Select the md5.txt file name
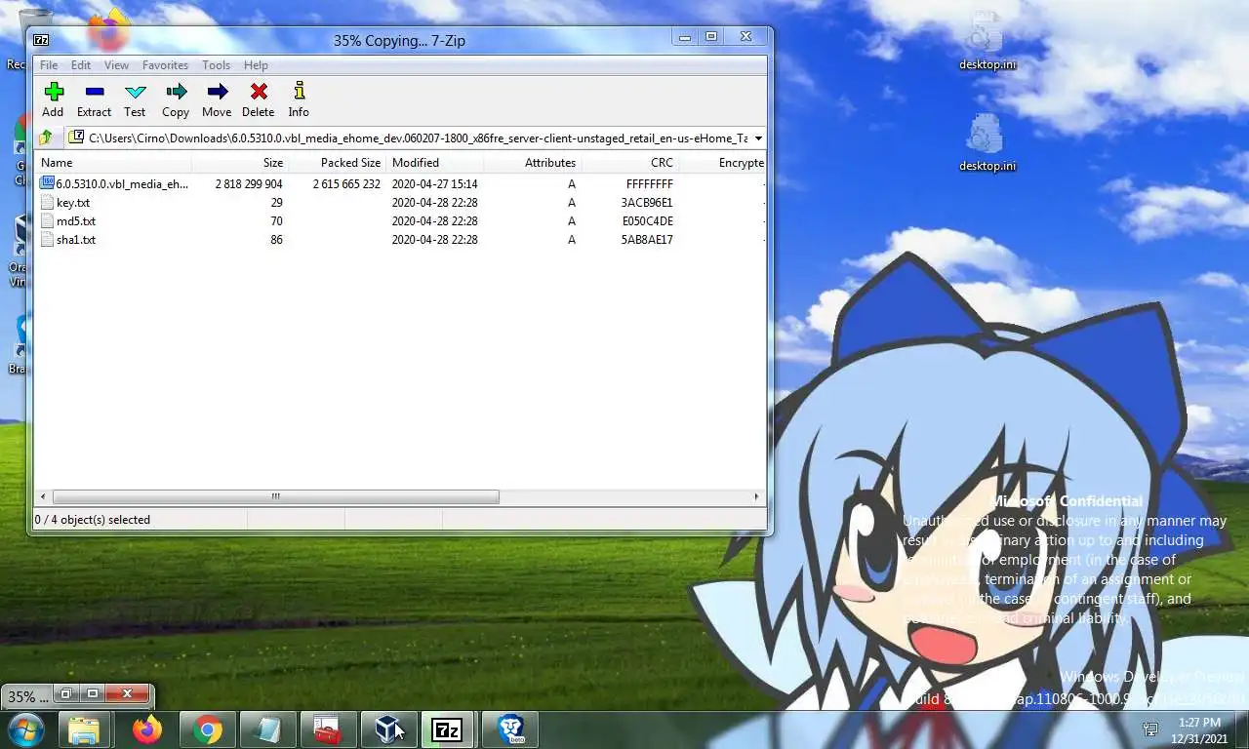The height and width of the screenshot is (749, 1249). pos(76,220)
